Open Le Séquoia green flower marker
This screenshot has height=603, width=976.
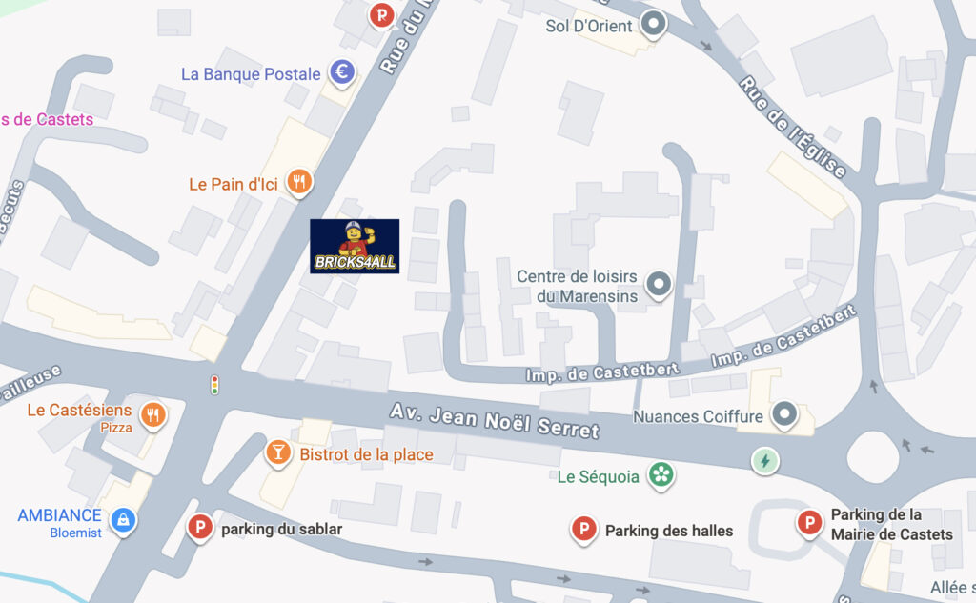661,476
